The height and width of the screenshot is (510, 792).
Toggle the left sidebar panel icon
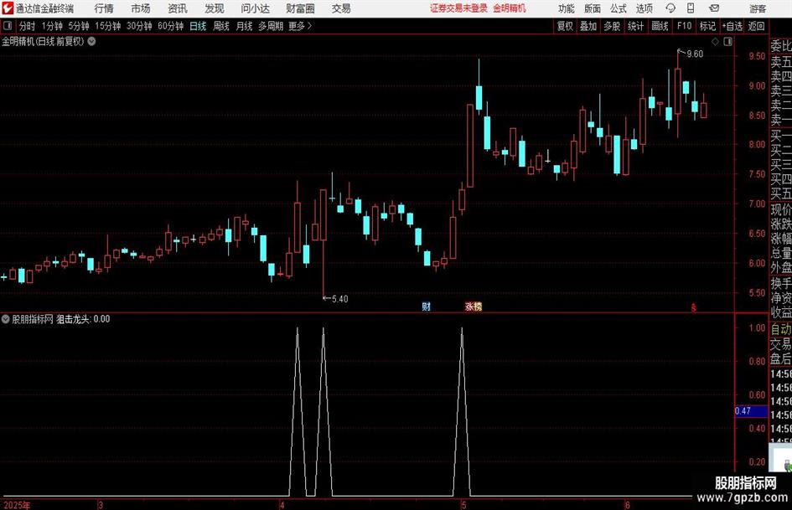click(x=8, y=26)
